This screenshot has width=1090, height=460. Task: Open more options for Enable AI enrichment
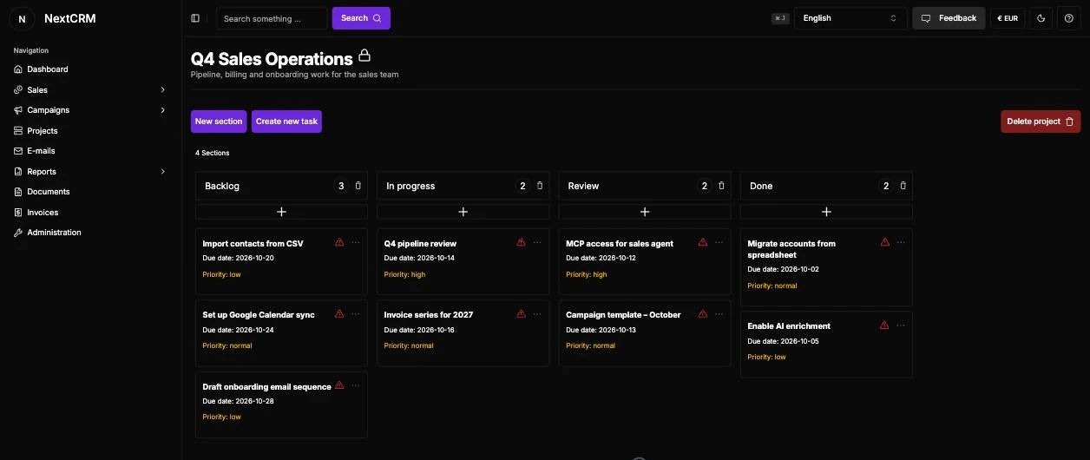(901, 325)
